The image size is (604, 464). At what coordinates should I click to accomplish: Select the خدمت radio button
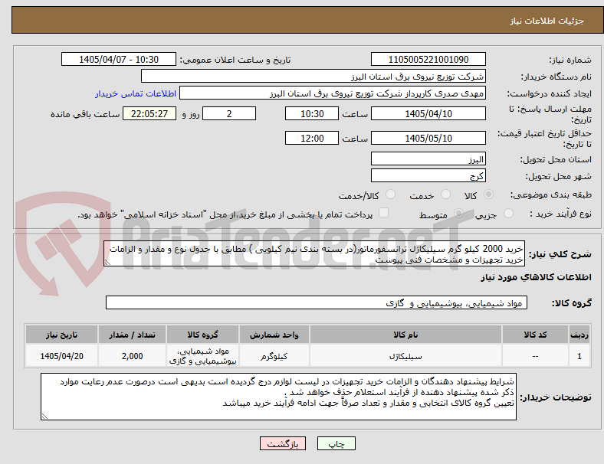tap(445, 194)
